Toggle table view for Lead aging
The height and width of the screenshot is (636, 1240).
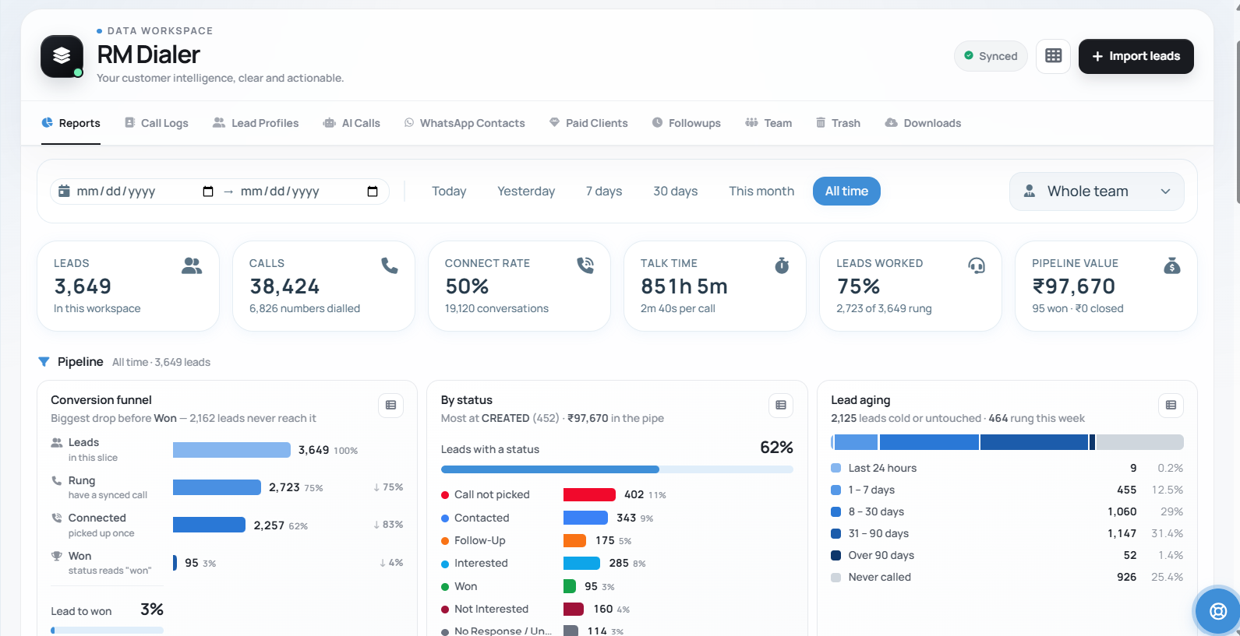[x=1171, y=406]
